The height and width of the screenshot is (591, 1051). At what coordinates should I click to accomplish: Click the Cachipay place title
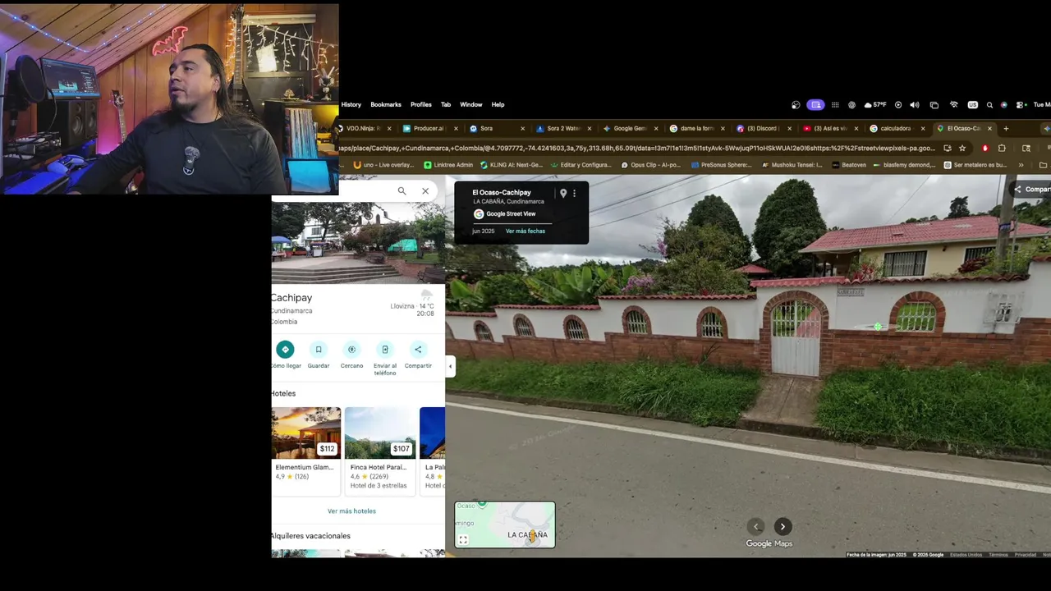pyautogui.click(x=291, y=298)
